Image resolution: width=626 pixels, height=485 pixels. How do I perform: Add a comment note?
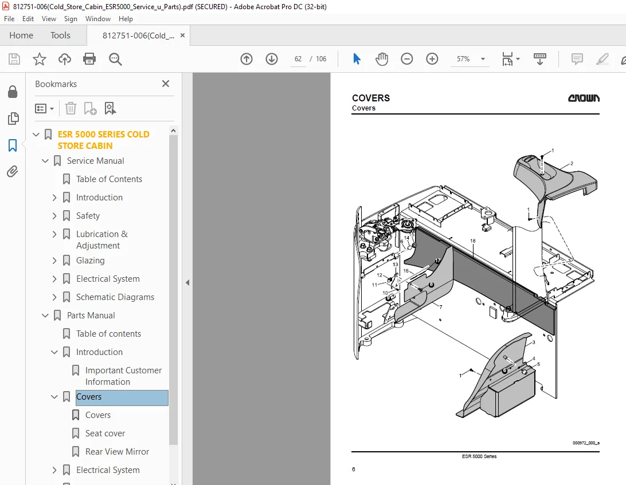(577, 59)
